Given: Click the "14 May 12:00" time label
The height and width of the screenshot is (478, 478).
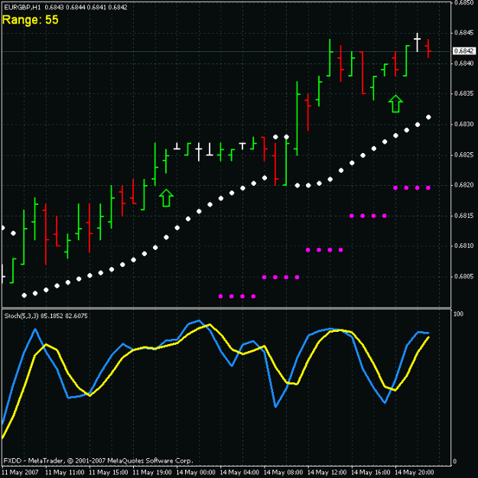Looking at the screenshot, I should (x=327, y=473).
